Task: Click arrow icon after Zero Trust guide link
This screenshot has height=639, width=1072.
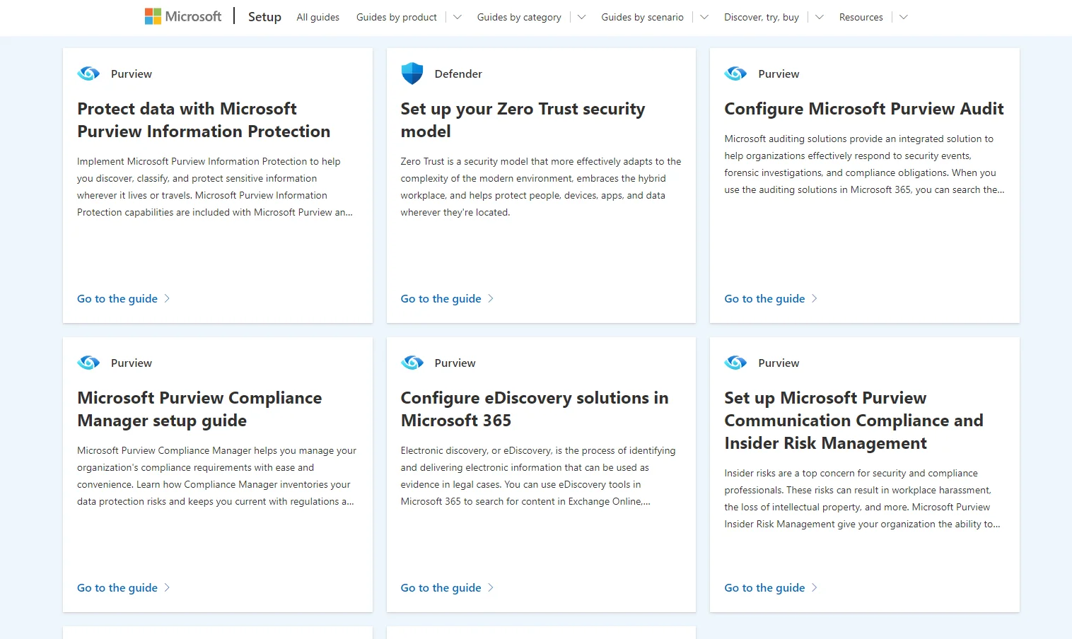Action: pos(491,298)
